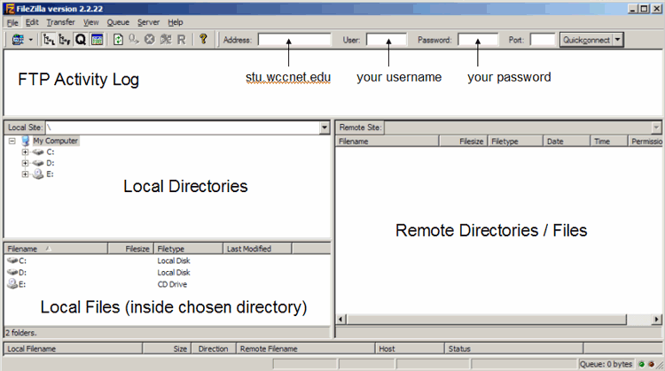The height and width of the screenshot is (371, 665).
Task: Open the Queue menu
Action: click(118, 22)
